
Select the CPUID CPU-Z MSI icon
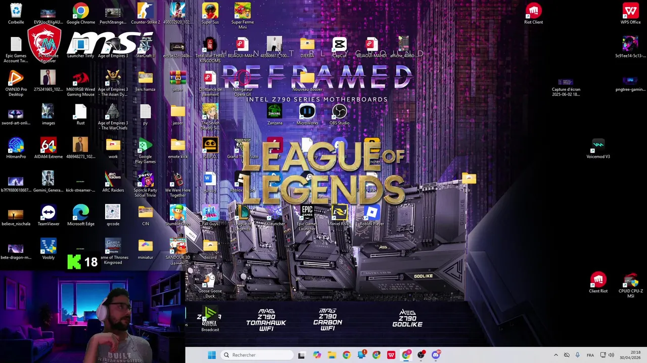631,285
